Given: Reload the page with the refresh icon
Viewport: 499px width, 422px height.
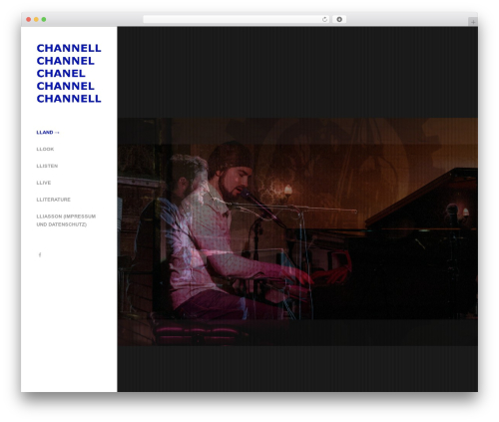Looking at the screenshot, I should (x=324, y=19).
